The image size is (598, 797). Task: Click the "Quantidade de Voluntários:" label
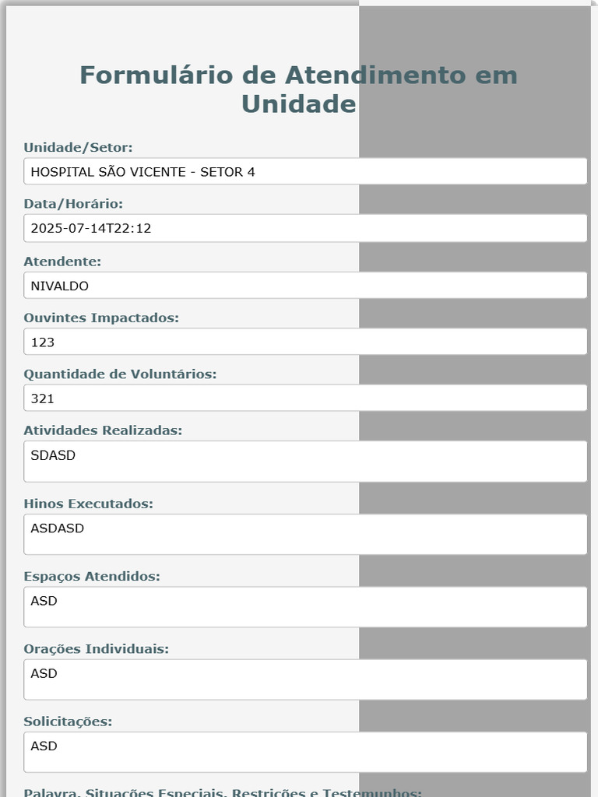click(x=120, y=374)
